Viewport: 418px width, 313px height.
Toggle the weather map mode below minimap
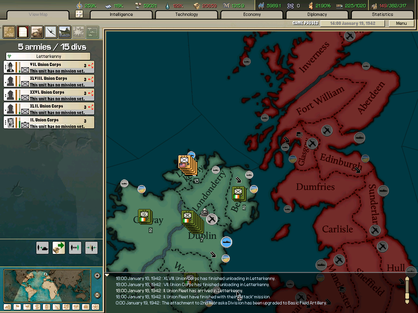27,308
